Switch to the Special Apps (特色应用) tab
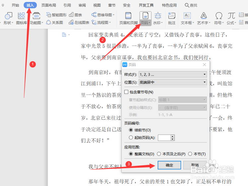Image resolution: width=248 pixels, height=186 pixels. click(x=169, y=5)
